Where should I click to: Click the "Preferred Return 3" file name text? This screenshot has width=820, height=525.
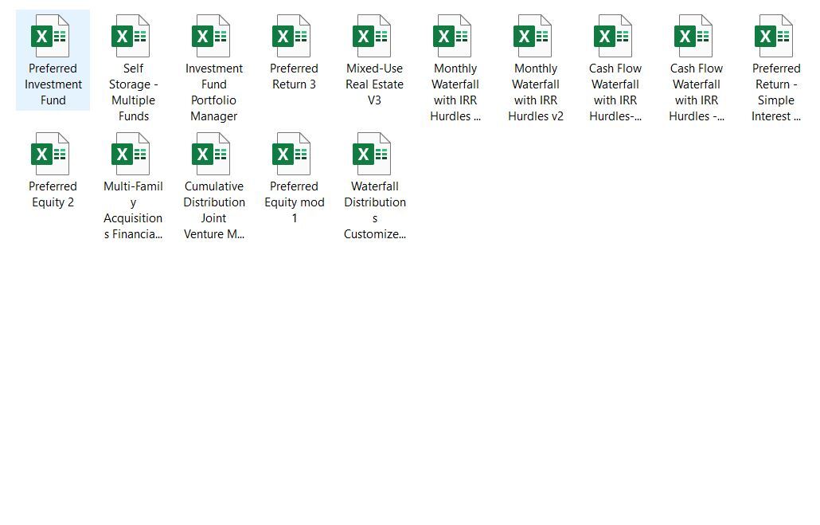click(x=294, y=76)
